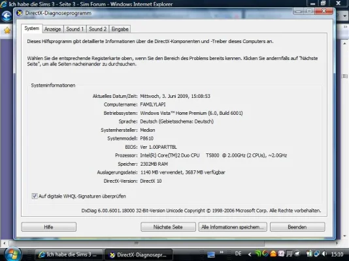Click the Internet Explorer back arrow

point(7,16)
